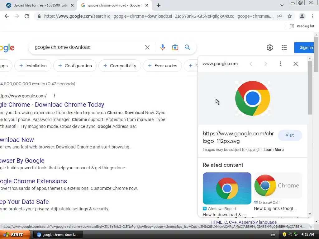Open Google apps grid
The image size is (319, 239).
pos(284,48)
